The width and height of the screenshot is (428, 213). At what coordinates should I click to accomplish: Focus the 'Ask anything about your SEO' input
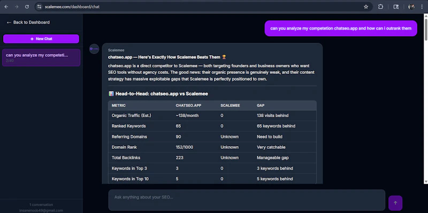coord(247,200)
